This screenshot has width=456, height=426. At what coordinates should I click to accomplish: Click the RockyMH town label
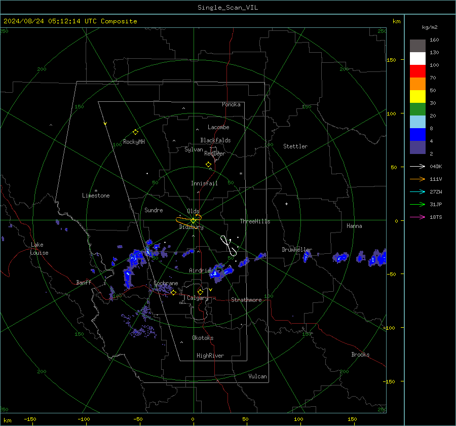pos(134,142)
